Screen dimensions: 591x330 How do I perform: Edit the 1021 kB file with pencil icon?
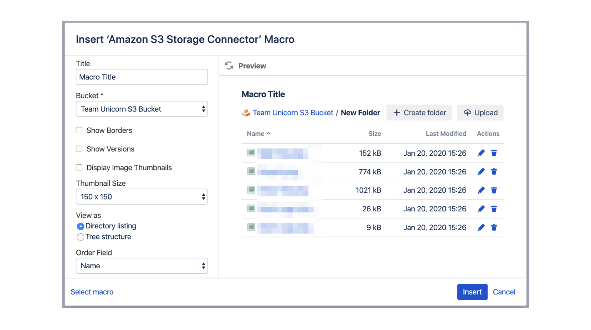point(481,190)
